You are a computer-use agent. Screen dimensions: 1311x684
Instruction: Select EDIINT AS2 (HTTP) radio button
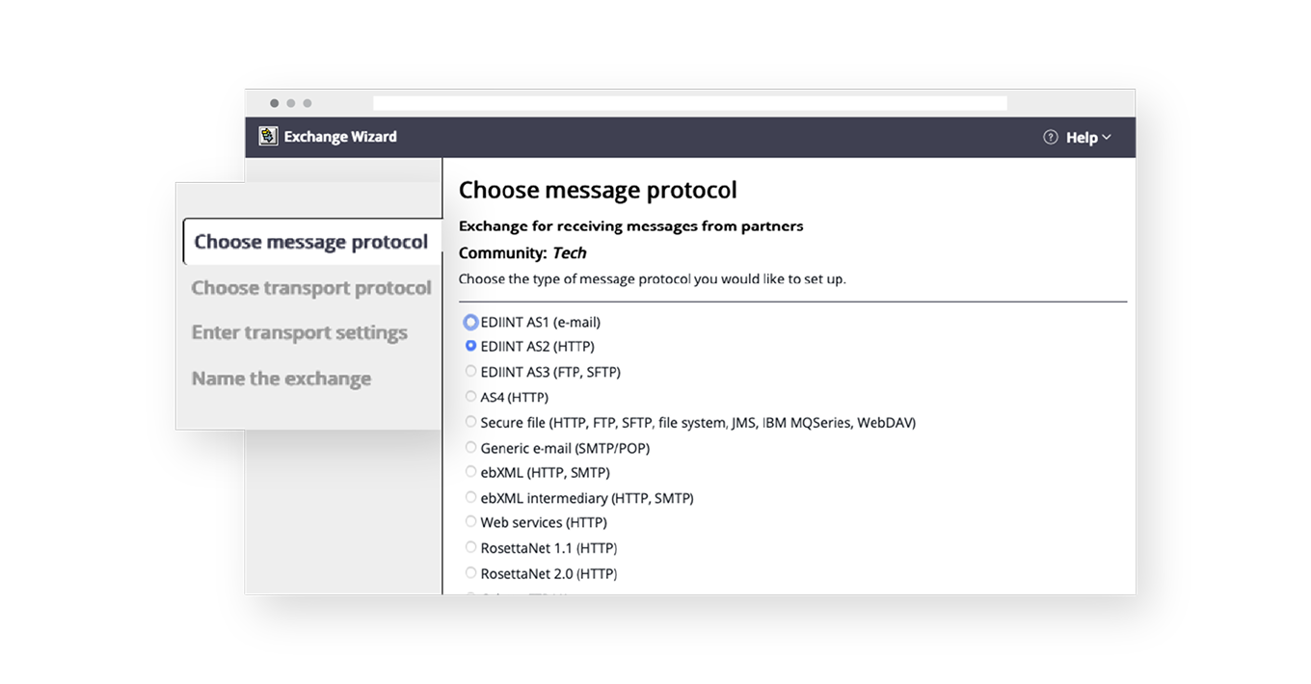coord(470,346)
